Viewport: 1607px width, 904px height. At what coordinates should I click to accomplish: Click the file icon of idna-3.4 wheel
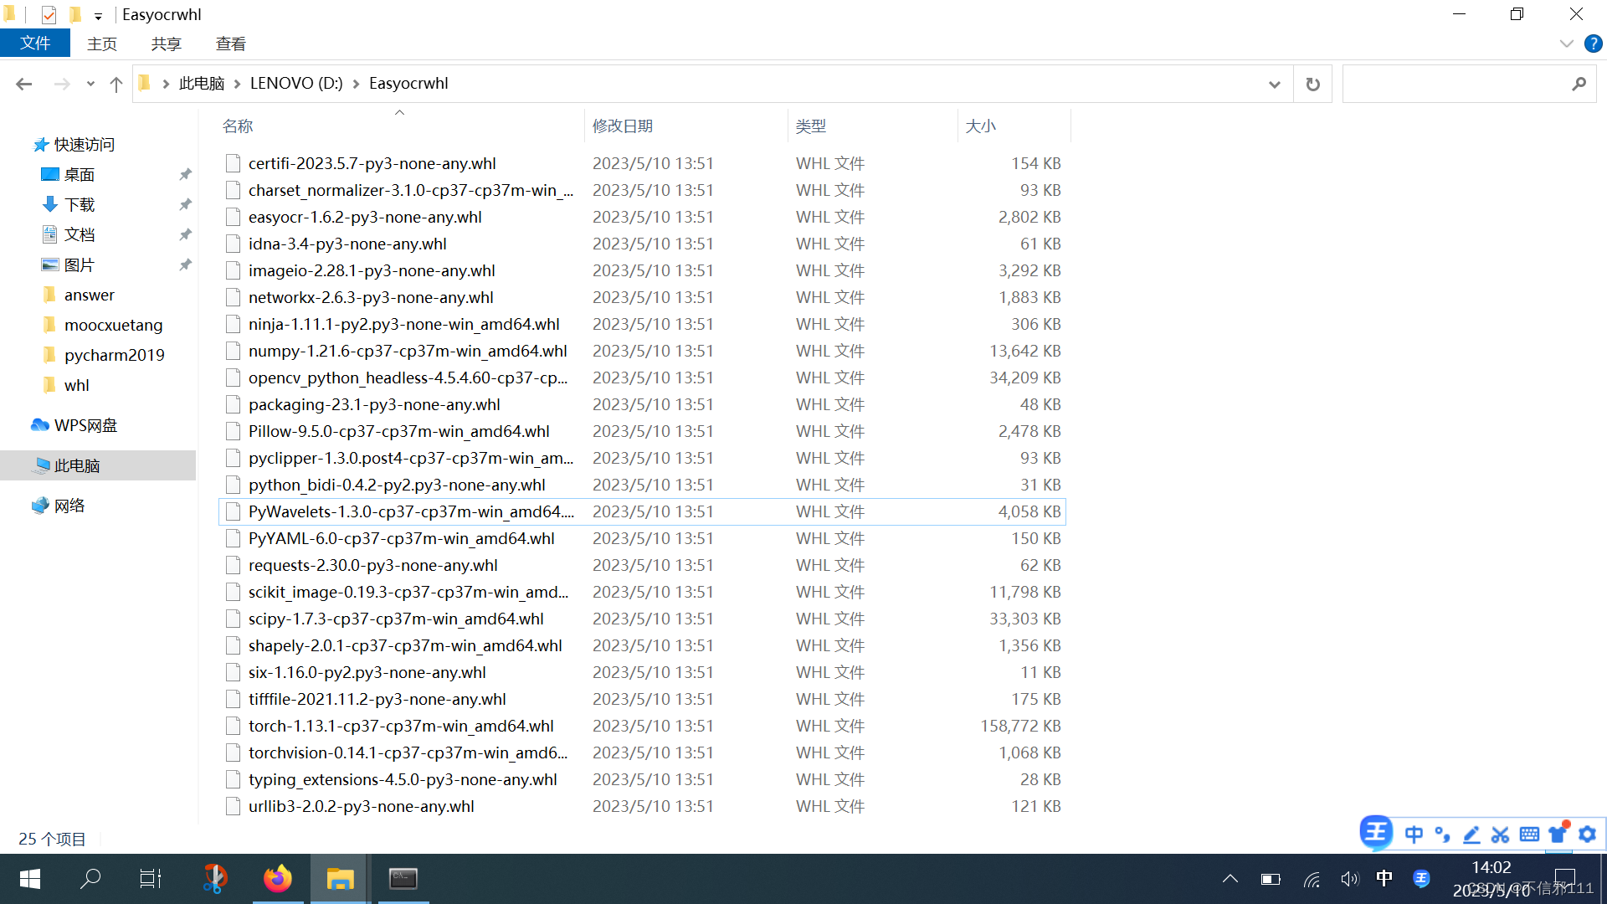233,244
